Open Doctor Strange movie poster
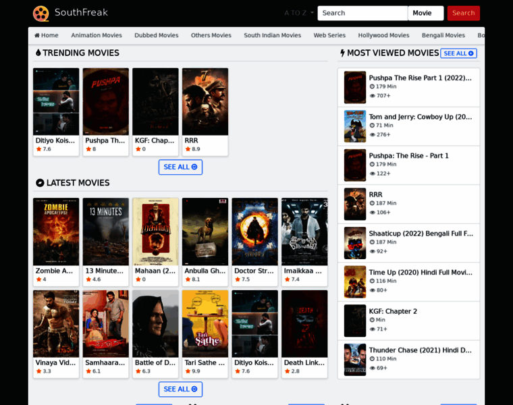Viewport: 513px width, 405px height. pos(255,232)
